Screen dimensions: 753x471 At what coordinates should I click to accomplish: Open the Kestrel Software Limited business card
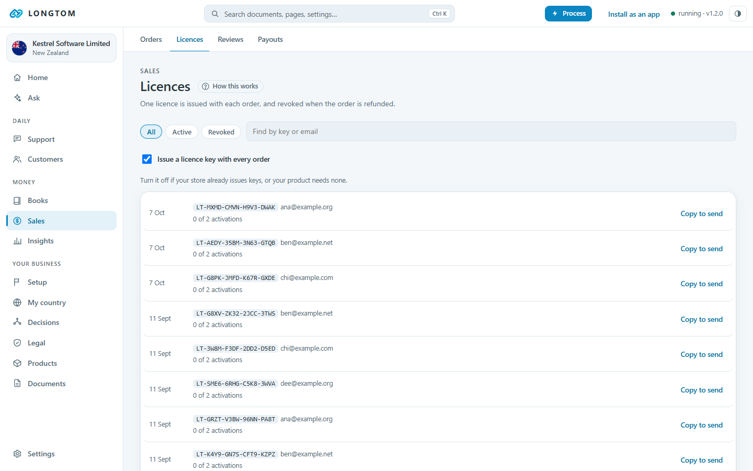click(x=61, y=48)
